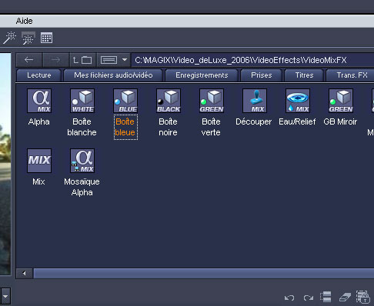This screenshot has height=306, width=374.
Task: Go up one folder level
Action: click(82, 60)
